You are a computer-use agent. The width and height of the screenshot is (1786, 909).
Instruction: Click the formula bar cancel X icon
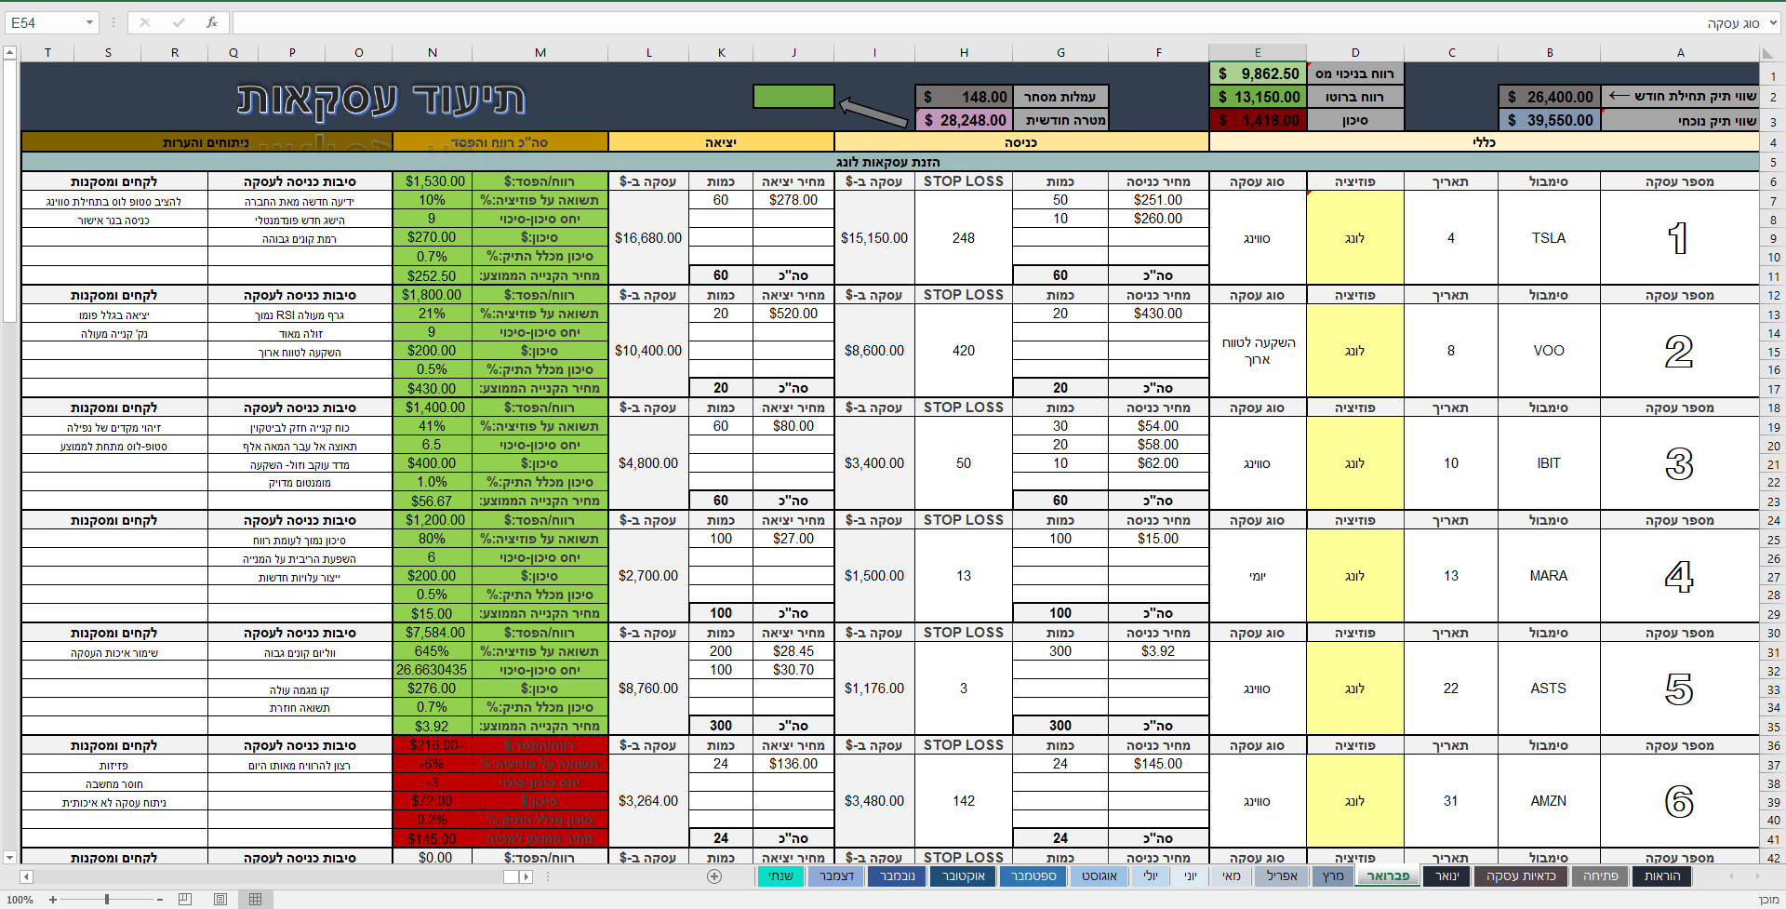click(x=145, y=22)
